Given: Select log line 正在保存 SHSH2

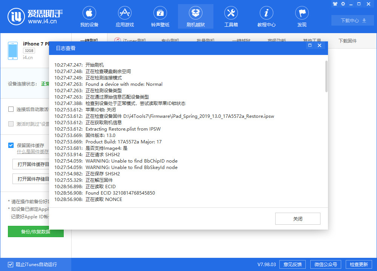Looking at the screenshot, I should tap(87, 174).
